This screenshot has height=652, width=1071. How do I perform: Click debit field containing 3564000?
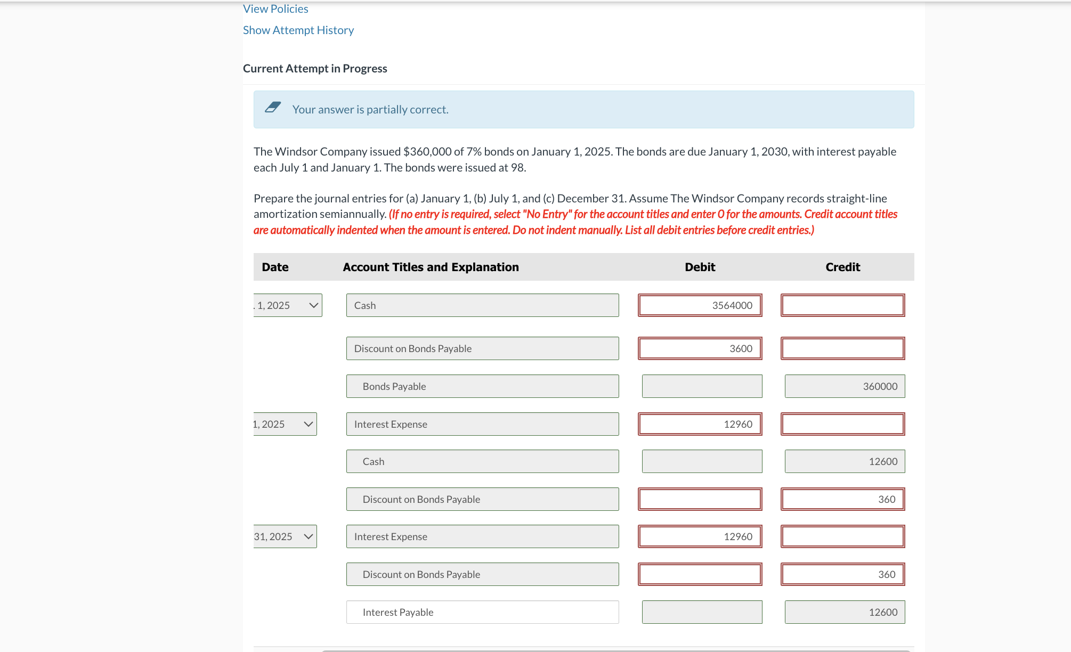click(x=700, y=305)
